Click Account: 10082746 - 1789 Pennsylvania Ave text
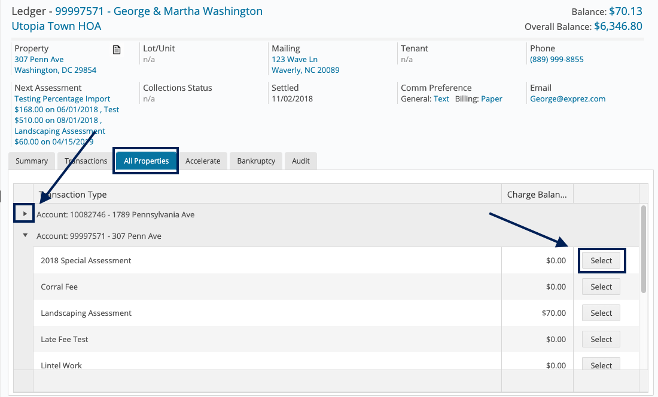Viewport: 658px width, 397px height. [x=115, y=214]
